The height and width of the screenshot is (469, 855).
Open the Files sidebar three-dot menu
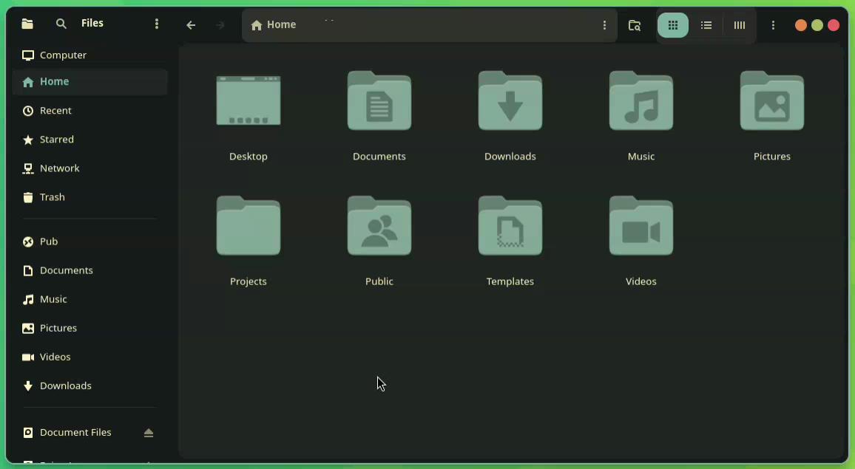coord(157,24)
